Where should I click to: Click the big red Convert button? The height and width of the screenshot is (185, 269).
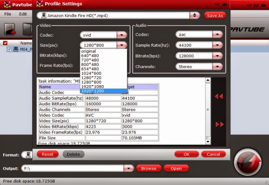click(248, 162)
